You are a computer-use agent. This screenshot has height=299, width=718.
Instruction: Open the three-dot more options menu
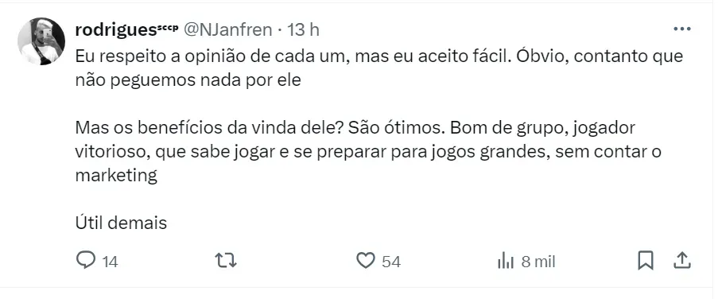click(682, 29)
